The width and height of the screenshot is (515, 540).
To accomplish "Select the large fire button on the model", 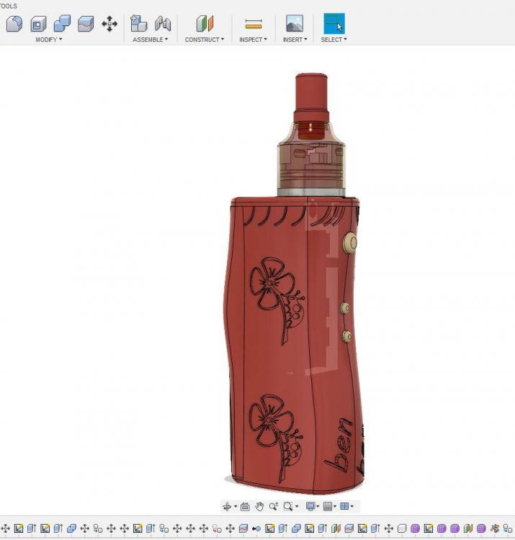I will [350, 243].
